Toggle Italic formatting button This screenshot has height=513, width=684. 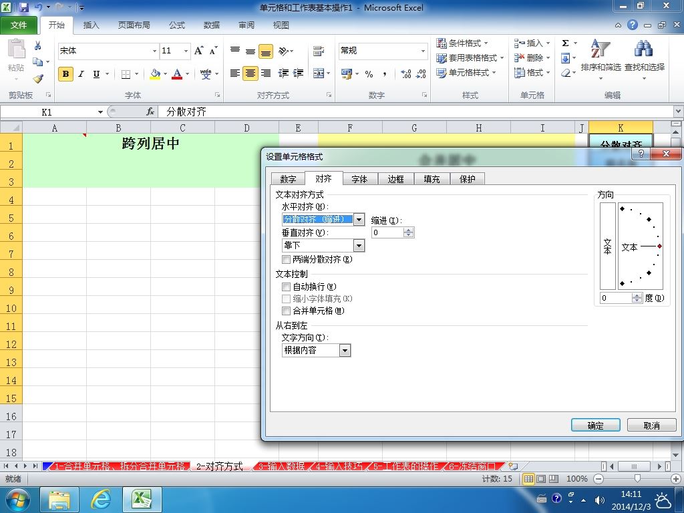pyautogui.click(x=81, y=73)
